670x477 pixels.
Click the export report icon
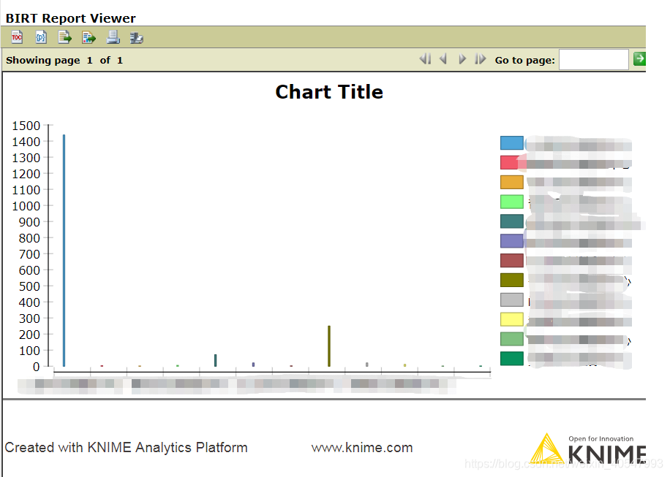pos(89,37)
